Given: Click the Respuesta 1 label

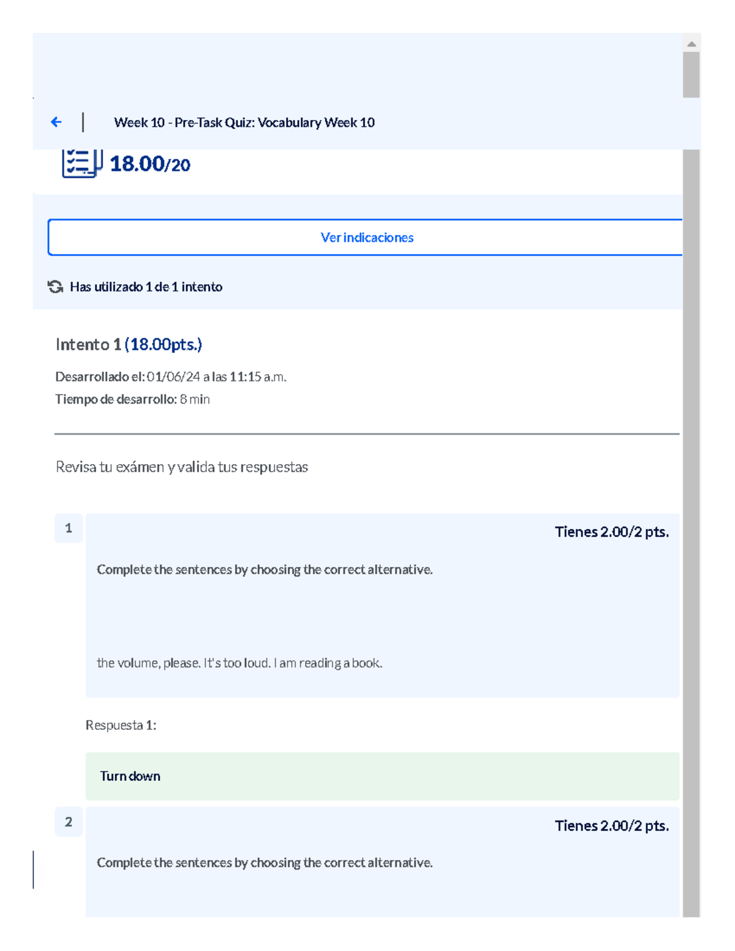Looking at the screenshot, I should pos(121,725).
